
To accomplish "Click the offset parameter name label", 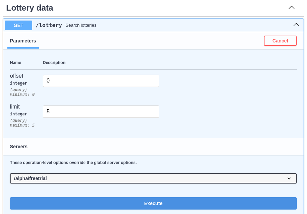I will [16, 76].
